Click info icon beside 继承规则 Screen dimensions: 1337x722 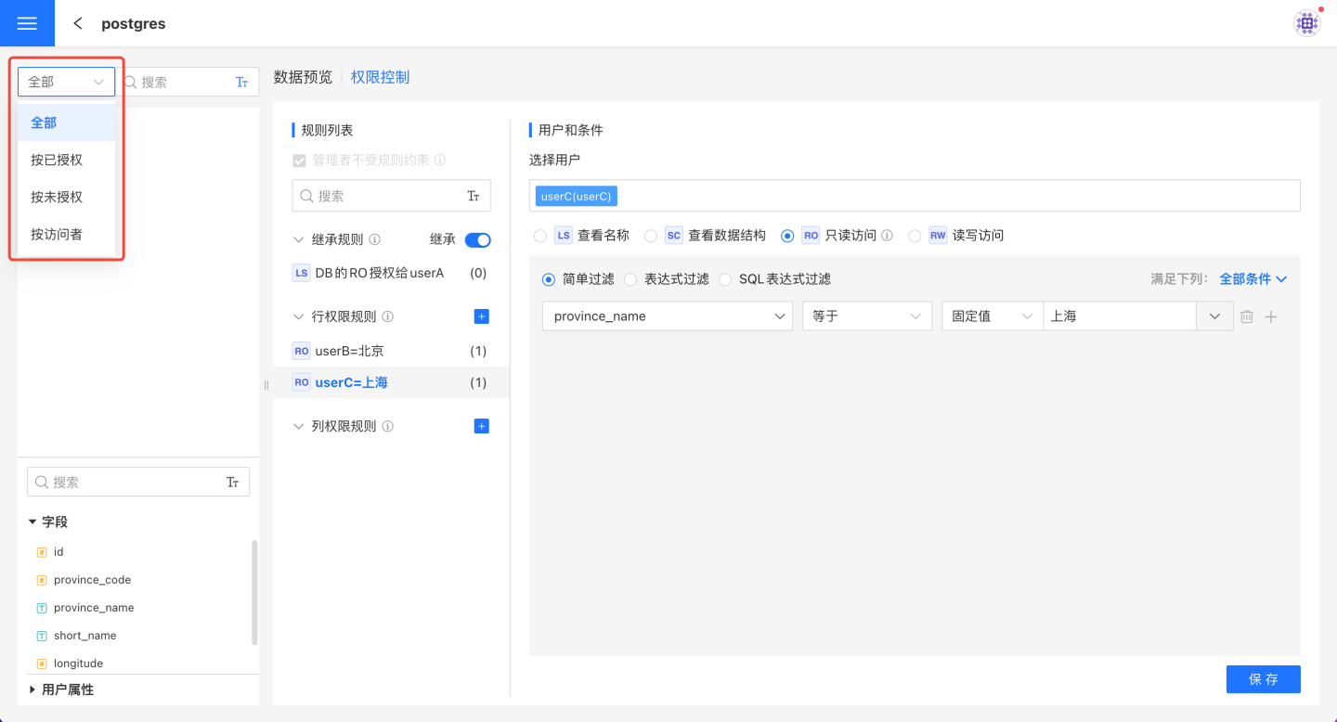click(x=375, y=239)
